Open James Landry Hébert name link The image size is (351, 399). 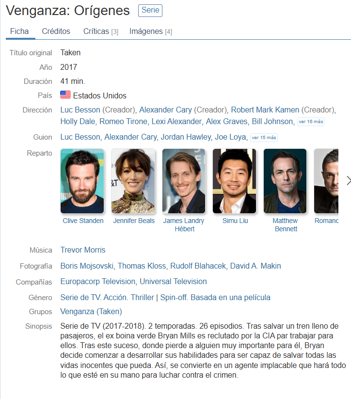coord(184,224)
